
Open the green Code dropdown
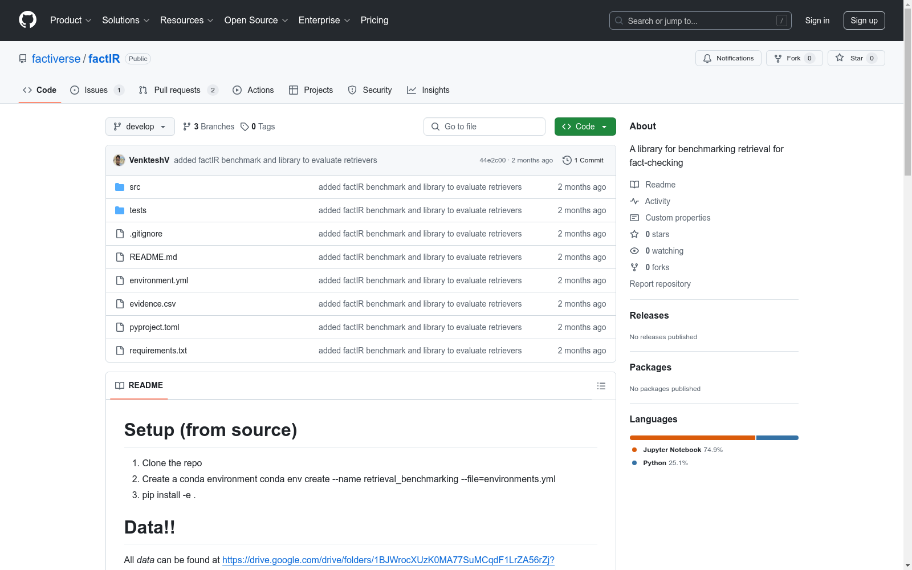(x=585, y=127)
